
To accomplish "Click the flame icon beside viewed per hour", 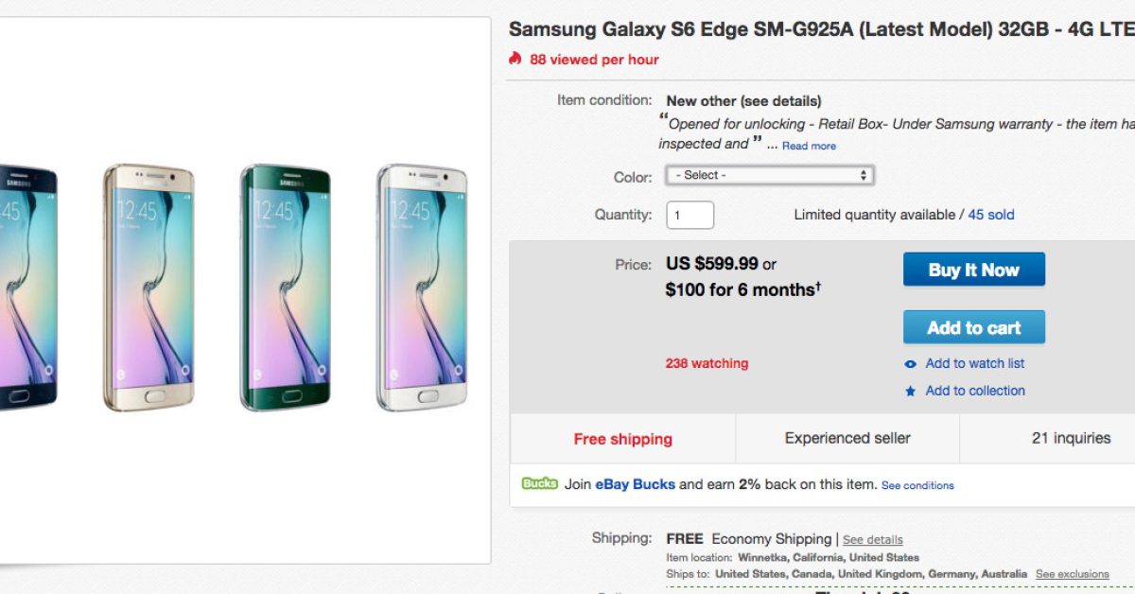I will coord(515,59).
